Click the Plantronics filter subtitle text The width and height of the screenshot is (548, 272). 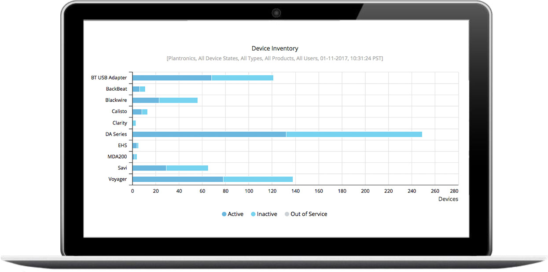click(275, 58)
